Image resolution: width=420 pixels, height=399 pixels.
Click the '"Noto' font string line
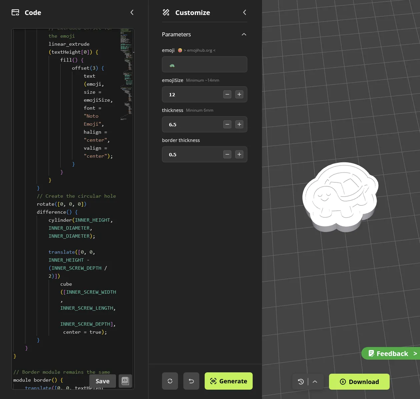pos(91,116)
